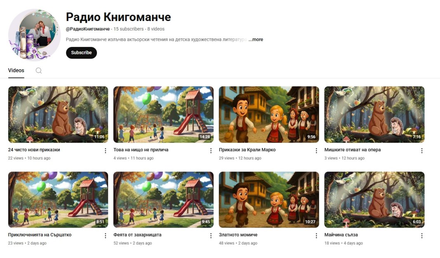Open the channel search magnifier icon
Viewport: 440px width, 258px height.
(39, 70)
